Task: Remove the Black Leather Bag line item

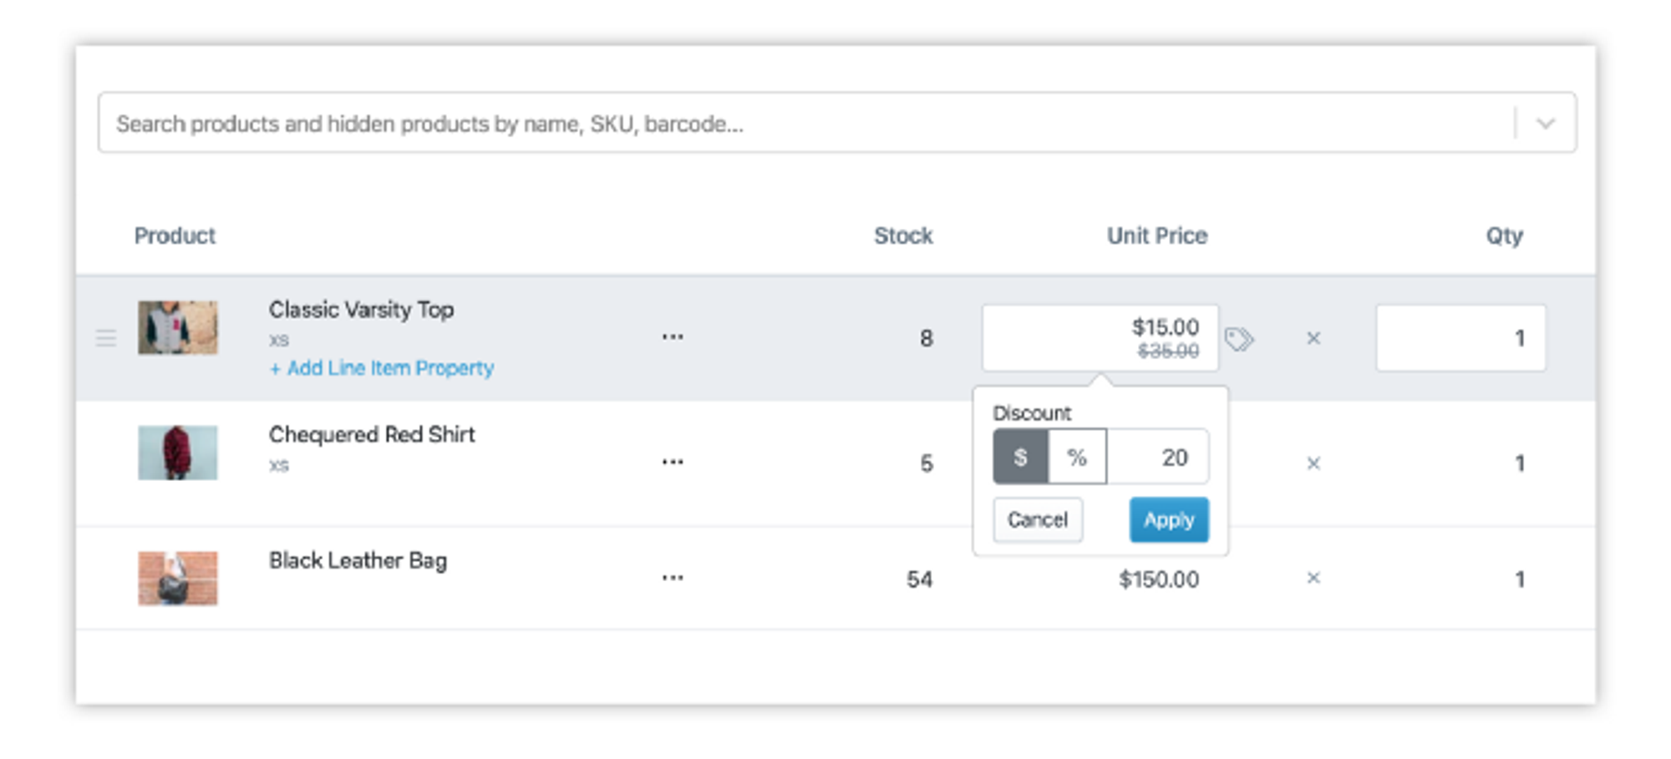Action: pyautogui.click(x=1313, y=578)
